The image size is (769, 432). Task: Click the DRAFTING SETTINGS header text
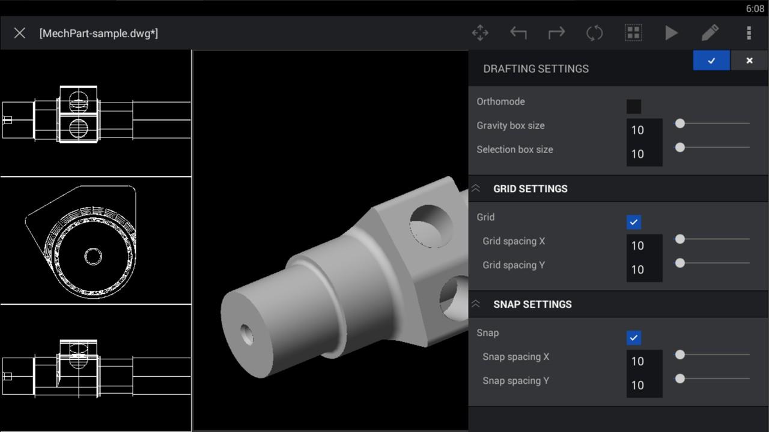point(536,68)
